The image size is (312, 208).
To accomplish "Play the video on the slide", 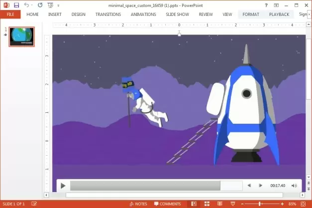I will point(63,186).
